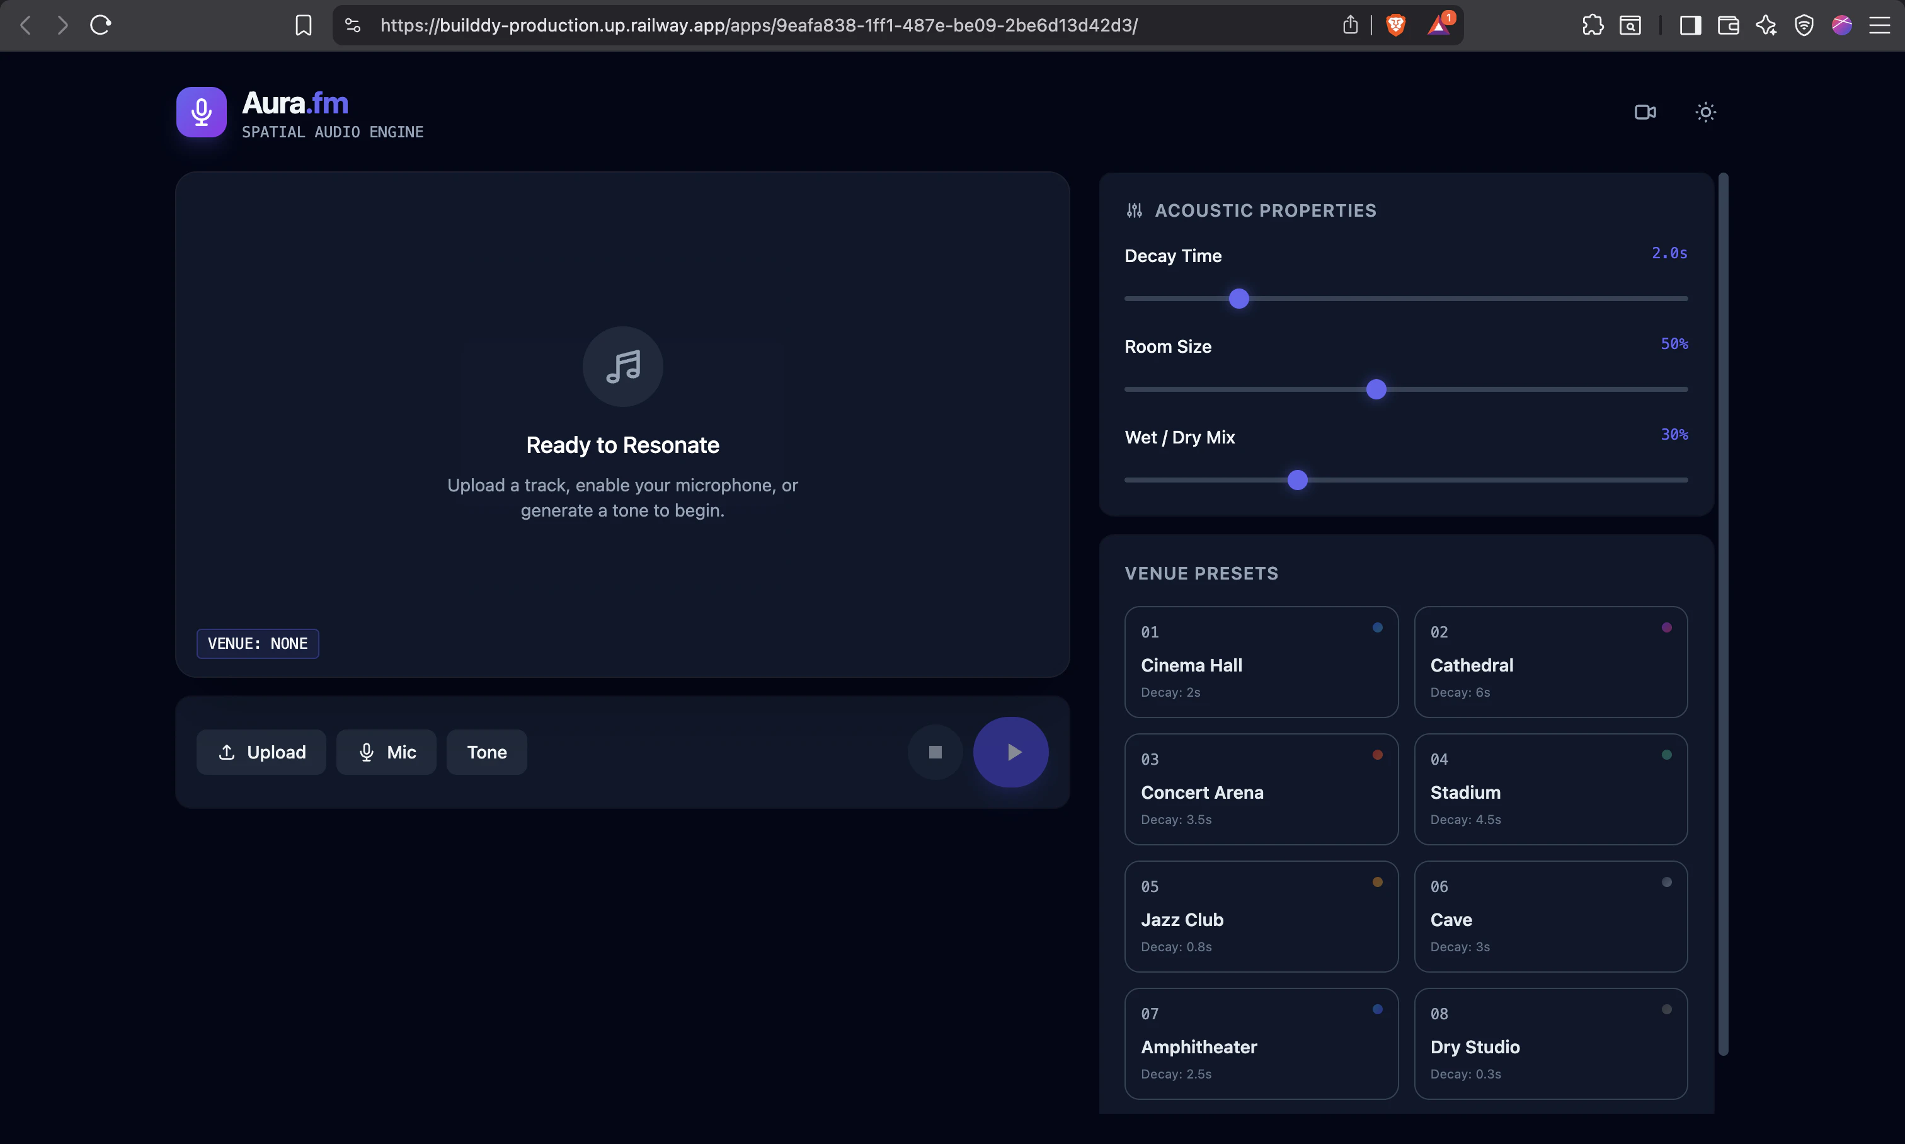Select the Jazz Club preset card
The image size is (1905, 1144).
tap(1261, 917)
